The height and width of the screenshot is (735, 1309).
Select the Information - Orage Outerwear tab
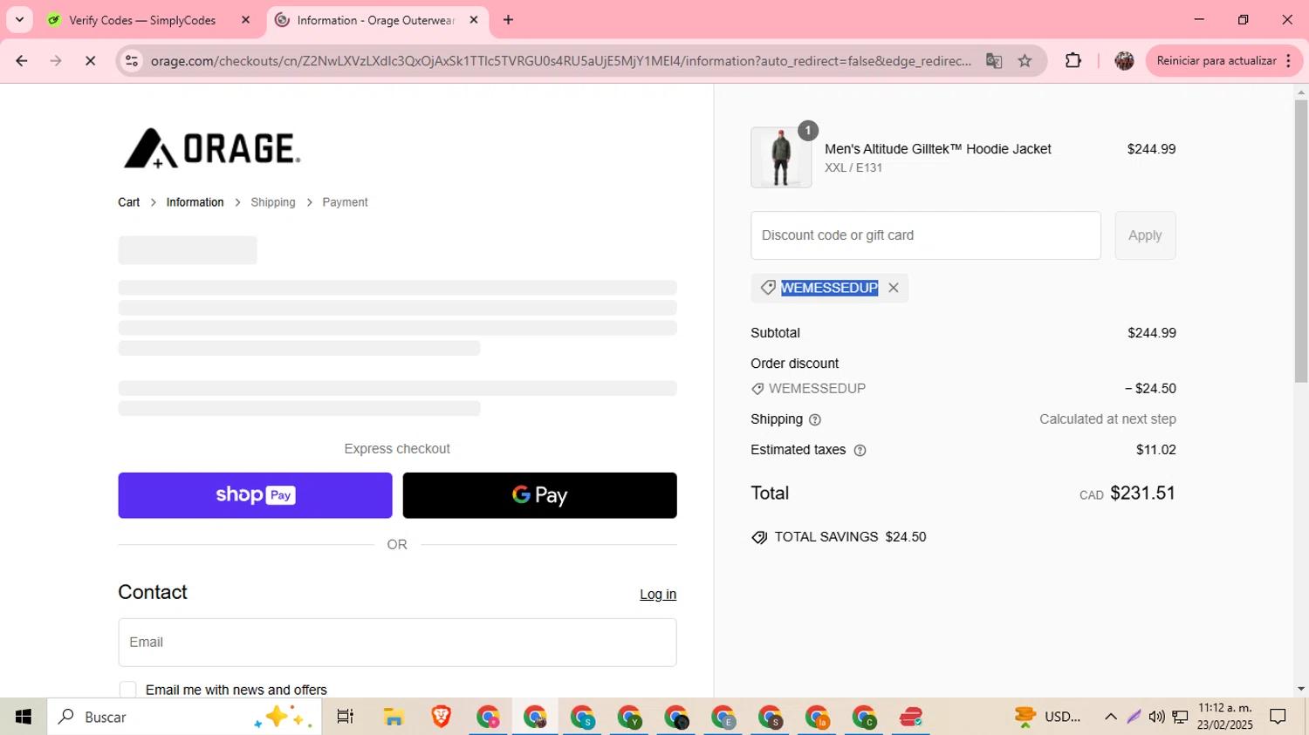(x=376, y=20)
